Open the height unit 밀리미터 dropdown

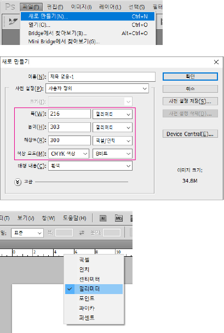pos(112,127)
